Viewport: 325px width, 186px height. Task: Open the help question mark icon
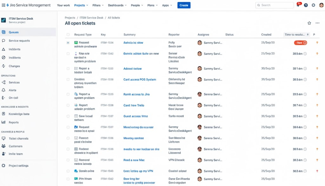point(306,5)
